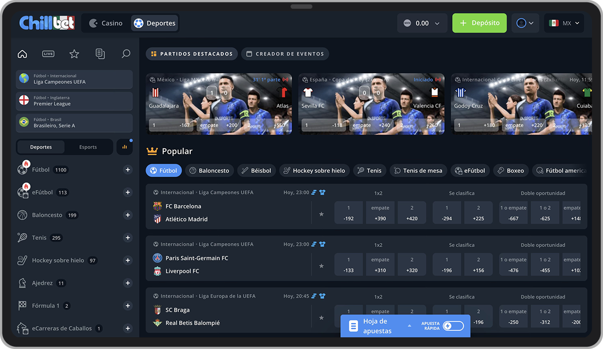Image resolution: width=603 pixels, height=349 pixels.
Task: Open the statistics bar chart icon
Action: (124, 147)
